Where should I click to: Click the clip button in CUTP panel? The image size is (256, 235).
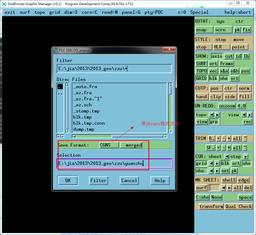(x=216, y=97)
